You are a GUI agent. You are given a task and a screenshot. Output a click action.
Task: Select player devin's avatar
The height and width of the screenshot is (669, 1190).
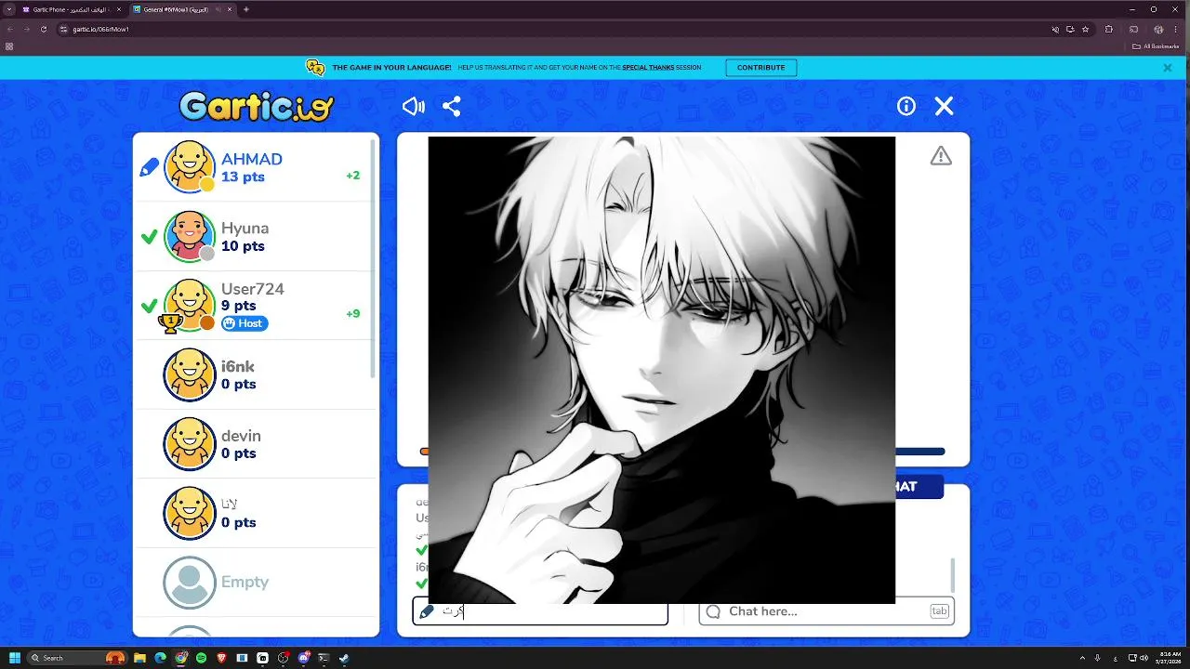pos(190,444)
